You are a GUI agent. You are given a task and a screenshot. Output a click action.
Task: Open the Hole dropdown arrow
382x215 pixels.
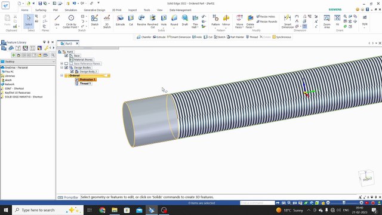164,28
